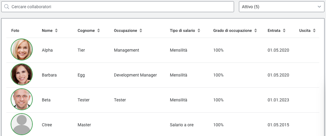The image size is (326, 136).
Task: Open the employee named Barbara
Action: click(49, 75)
